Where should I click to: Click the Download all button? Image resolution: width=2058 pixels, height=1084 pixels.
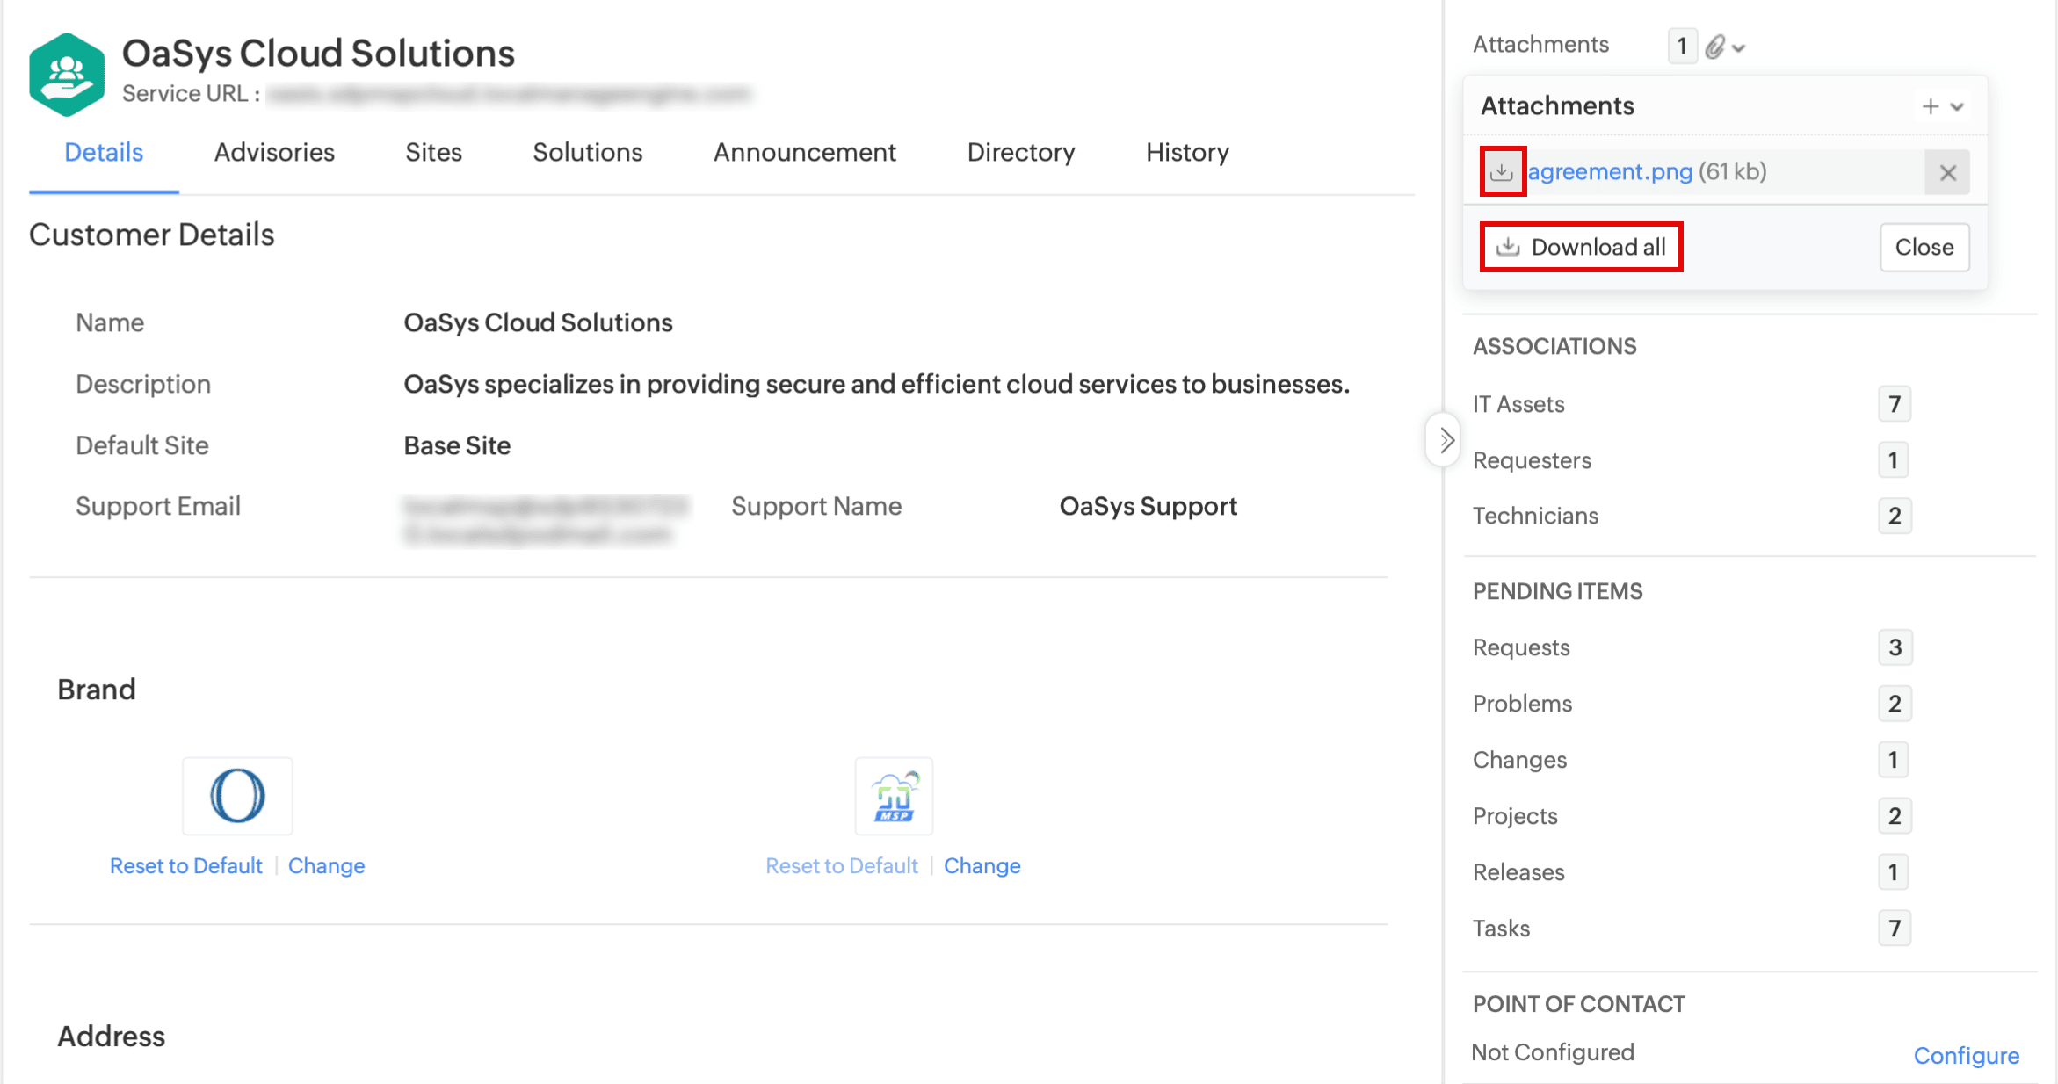[x=1581, y=247]
